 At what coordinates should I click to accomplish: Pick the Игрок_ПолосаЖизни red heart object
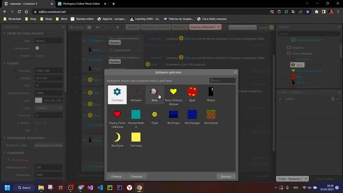[117, 119]
